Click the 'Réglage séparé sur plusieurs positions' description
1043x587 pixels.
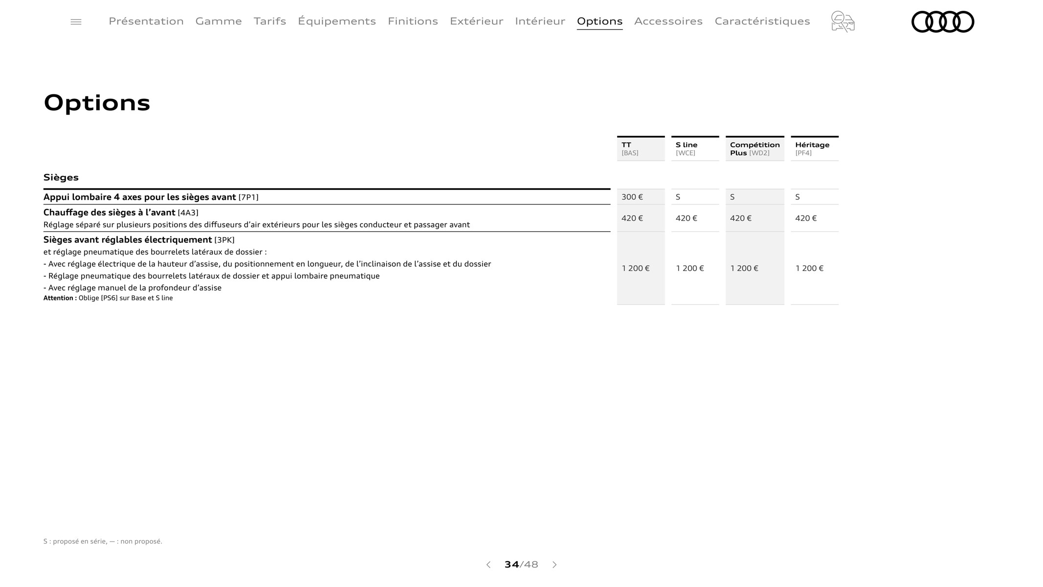point(257,225)
